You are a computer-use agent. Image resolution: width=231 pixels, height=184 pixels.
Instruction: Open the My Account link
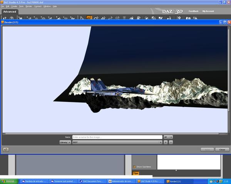[x=208, y=11]
